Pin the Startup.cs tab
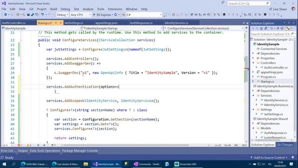 pyautogui.click(x=56, y=23)
